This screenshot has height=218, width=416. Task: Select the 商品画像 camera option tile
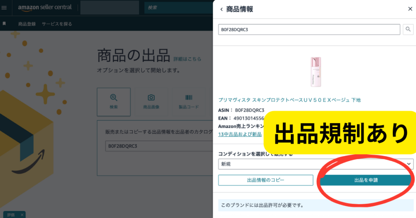(151, 101)
